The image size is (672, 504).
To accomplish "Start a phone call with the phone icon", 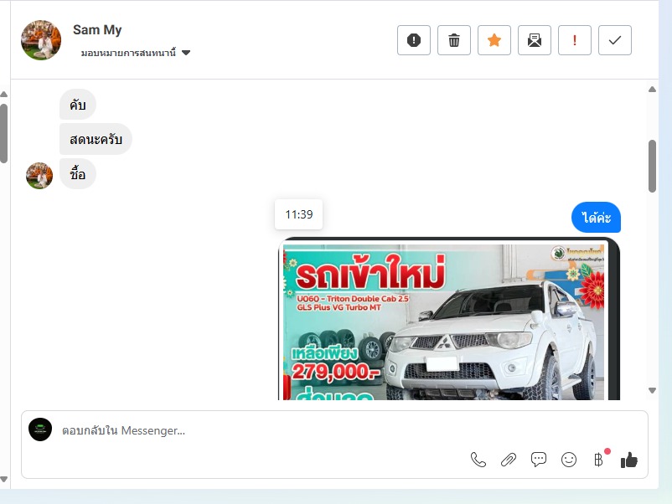I will click(478, 460).
